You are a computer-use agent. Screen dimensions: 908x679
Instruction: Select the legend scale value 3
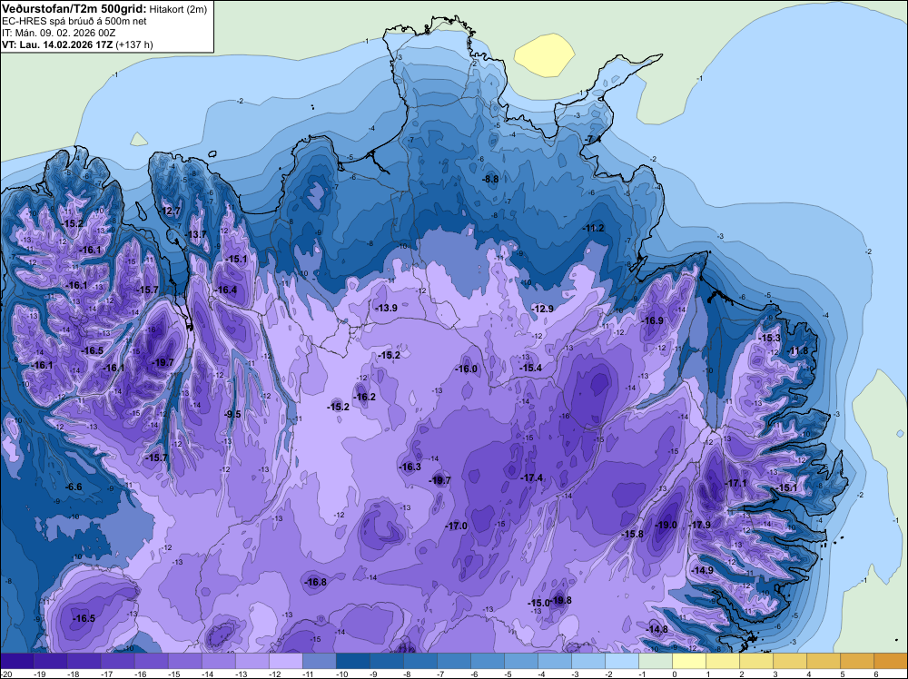[775, 674]
